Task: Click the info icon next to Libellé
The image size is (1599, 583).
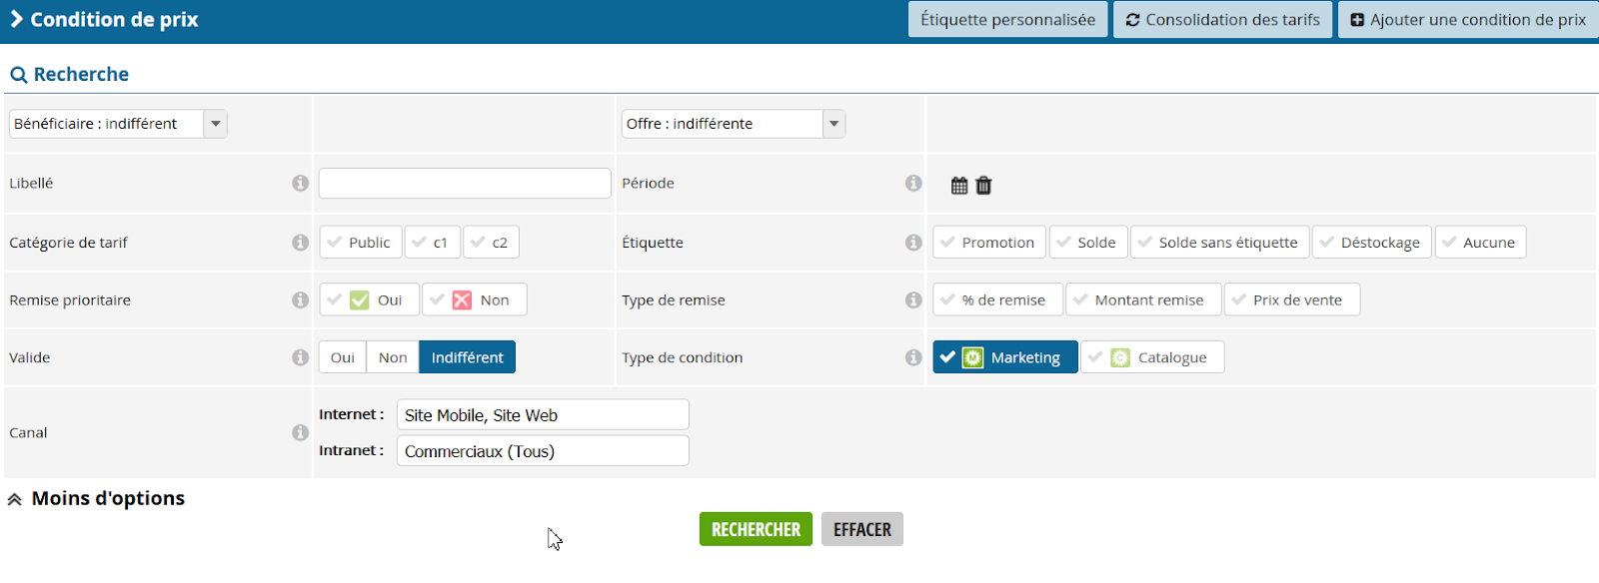Action: point(300,184)
